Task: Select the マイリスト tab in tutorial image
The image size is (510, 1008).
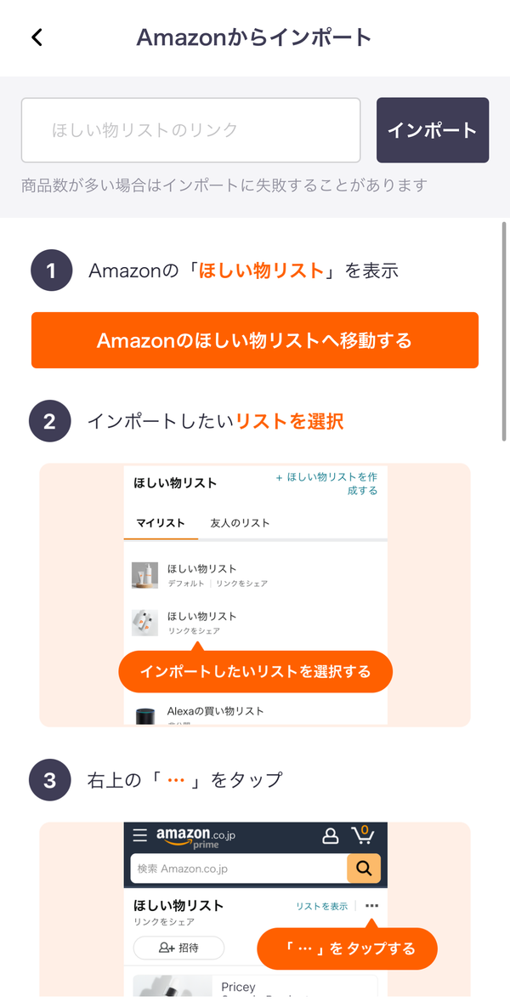Action: click(x=161, y=523)
